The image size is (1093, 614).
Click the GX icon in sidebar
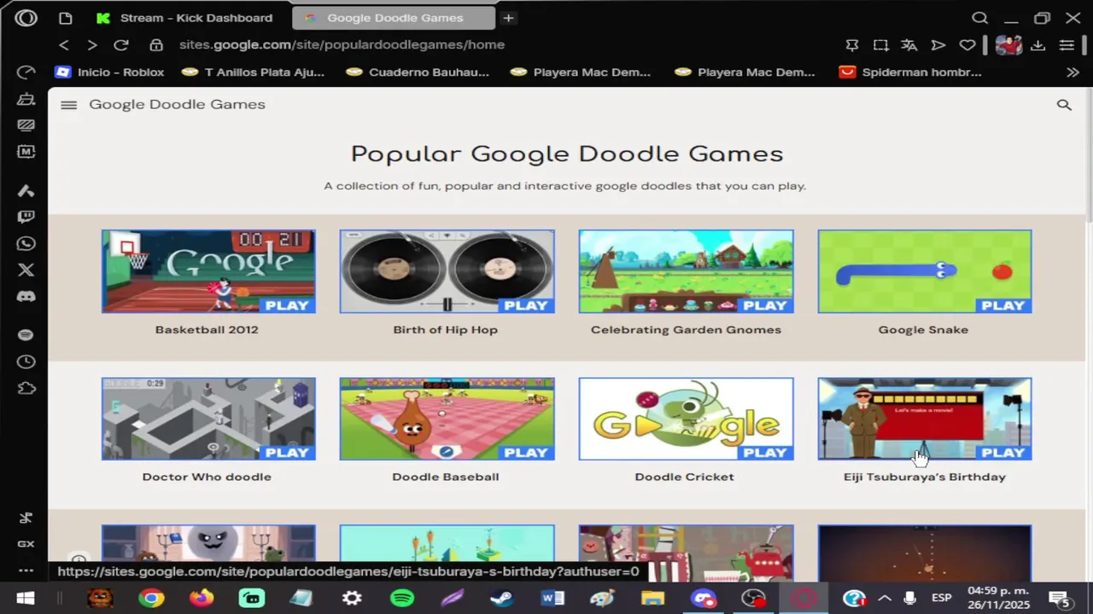click(26, 544)
